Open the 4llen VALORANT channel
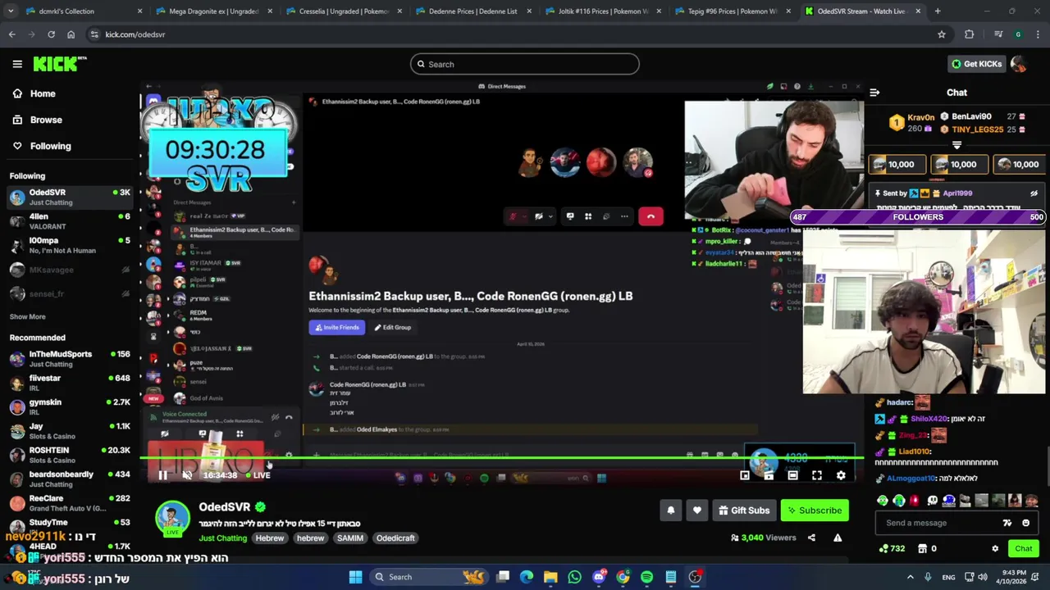The width and height of the screenshot is (1050, 590). [70, 221]
